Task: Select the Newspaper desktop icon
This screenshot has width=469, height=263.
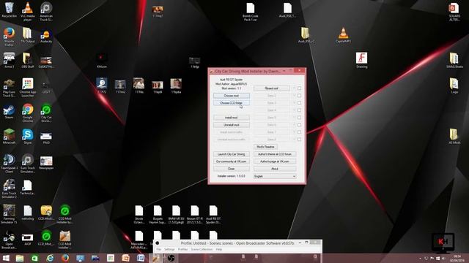Action: pos(46,163)
